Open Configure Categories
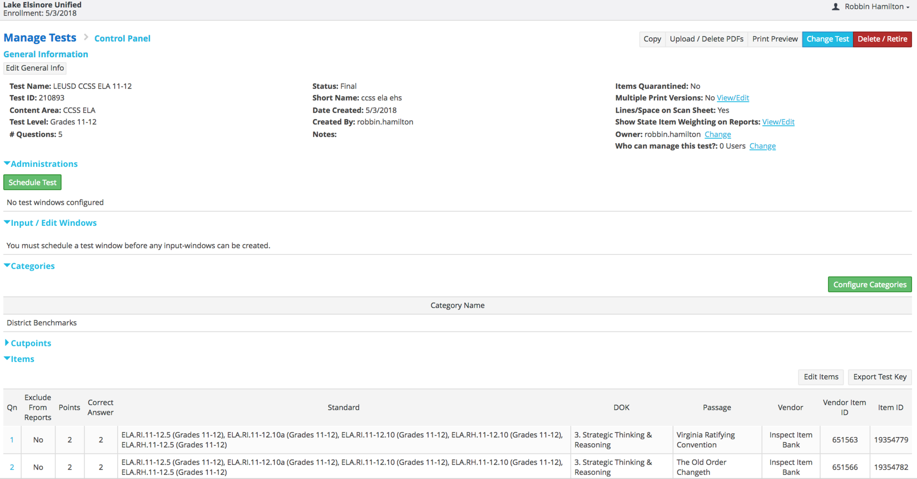This screenshot has height=479, width=917. (x=870, y=284)
